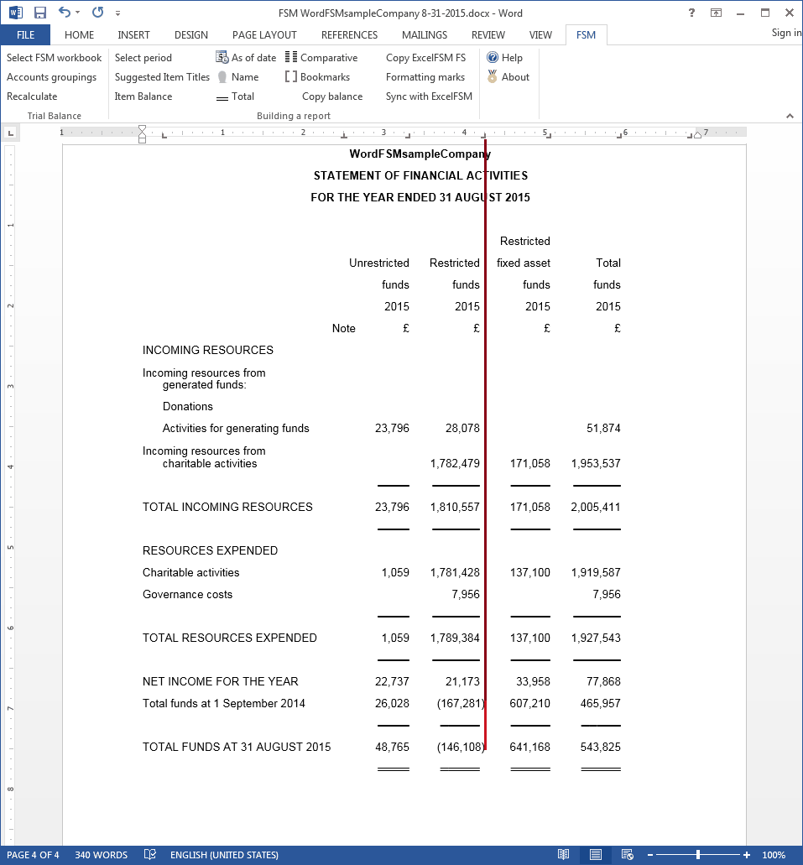Switch to the REVIEW tab
This screenshot has height=865, width=803.
click(x=488, y=34)
